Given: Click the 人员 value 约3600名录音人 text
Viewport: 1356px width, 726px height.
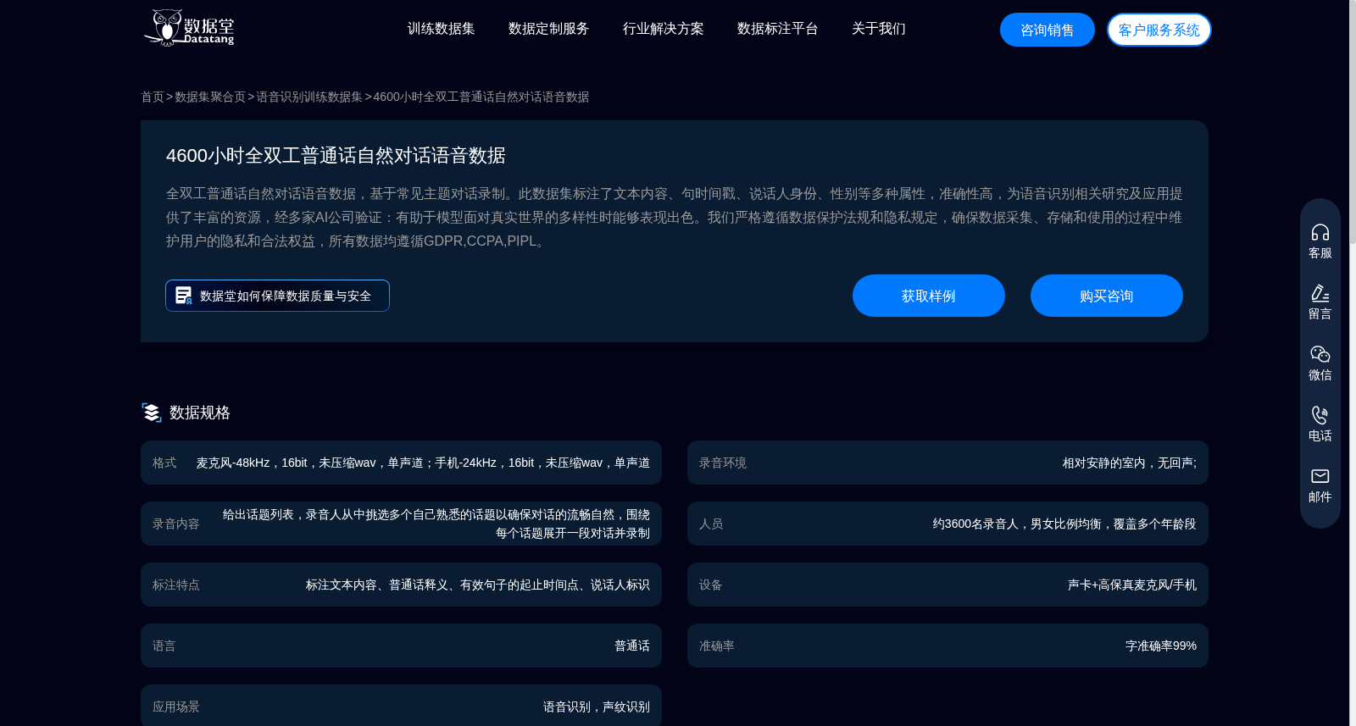Looking at the screenshot, I should coord(1064,524).
